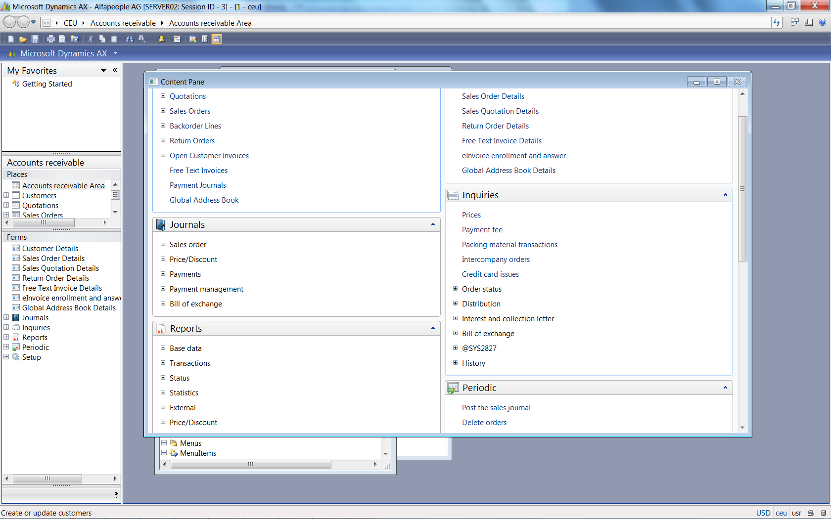The width and height of the screenshot is (831, 519).
Task: Expand the Order status inquiry group
Action: tap(455, 289)
